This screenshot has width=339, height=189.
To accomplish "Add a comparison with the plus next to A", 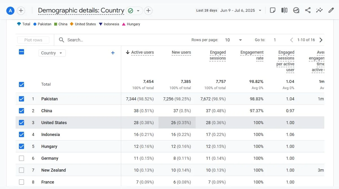I will pos(21,11).
